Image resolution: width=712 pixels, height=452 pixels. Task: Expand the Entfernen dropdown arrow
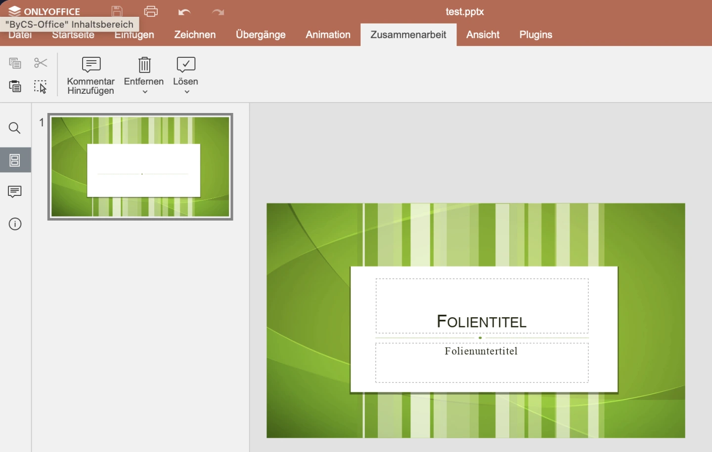(x=145, y=92)
